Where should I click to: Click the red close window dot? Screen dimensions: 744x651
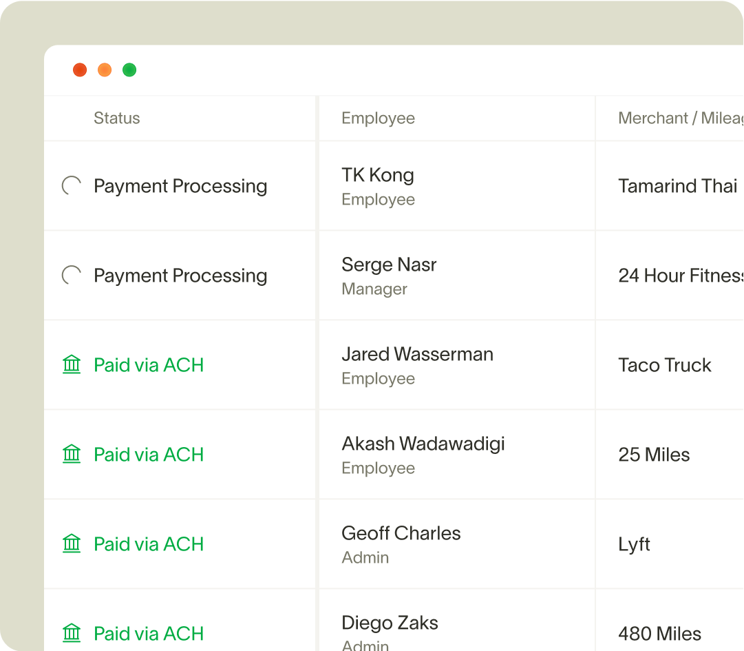point(80,70)
